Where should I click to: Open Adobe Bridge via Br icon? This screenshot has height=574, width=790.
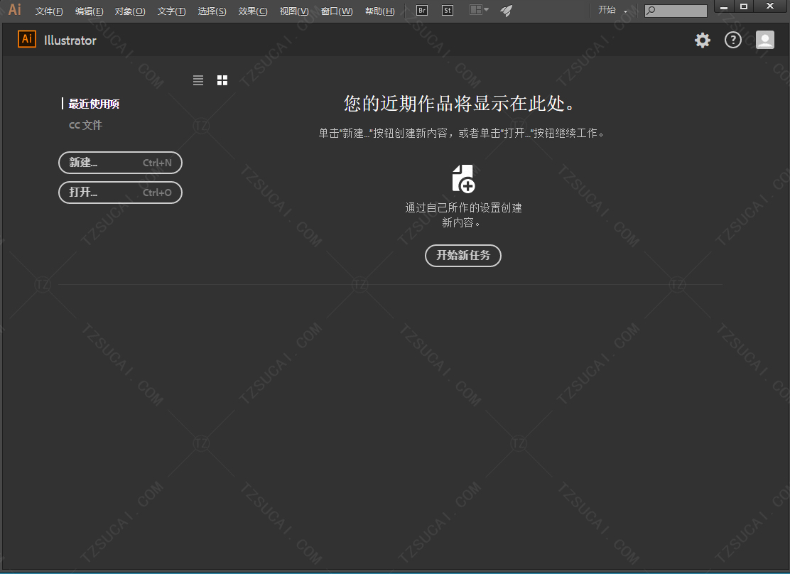[422, 10]
